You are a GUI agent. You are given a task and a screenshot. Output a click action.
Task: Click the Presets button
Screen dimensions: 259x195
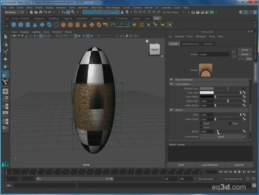[x=245, y=54]
